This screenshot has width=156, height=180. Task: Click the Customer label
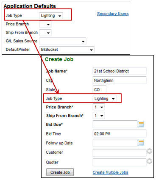[54, 152]
